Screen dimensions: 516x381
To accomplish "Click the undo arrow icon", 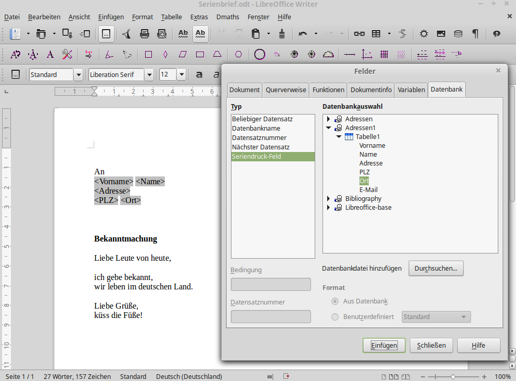I will tap(302, 34).
